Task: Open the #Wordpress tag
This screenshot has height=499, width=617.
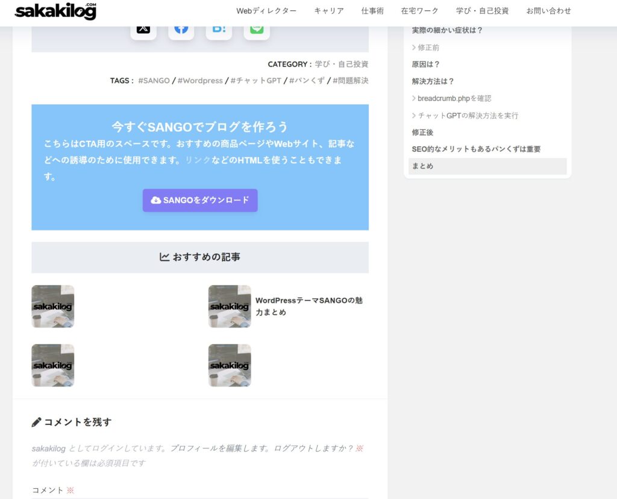Action: click(x=200, y=81)
